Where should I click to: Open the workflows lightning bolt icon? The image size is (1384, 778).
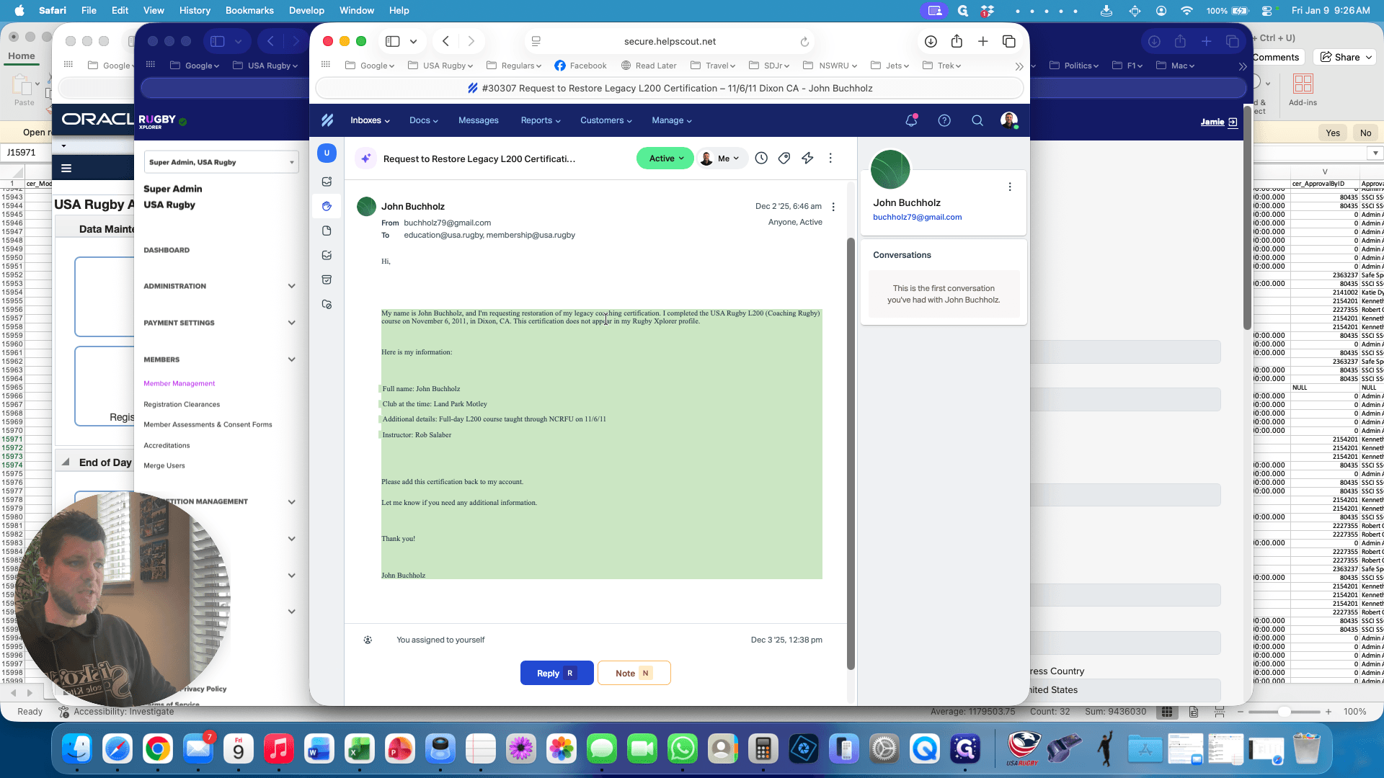pos(807,158)
